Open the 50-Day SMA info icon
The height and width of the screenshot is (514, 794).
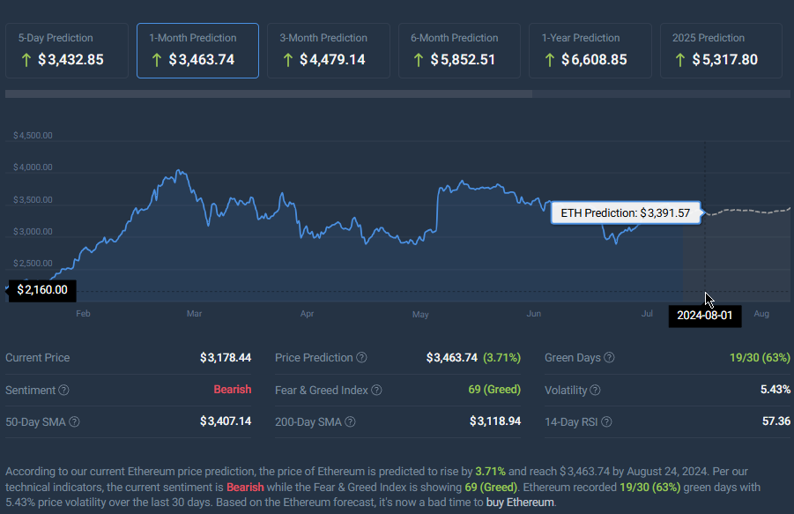pyautogui.click(x=74, y=421)
